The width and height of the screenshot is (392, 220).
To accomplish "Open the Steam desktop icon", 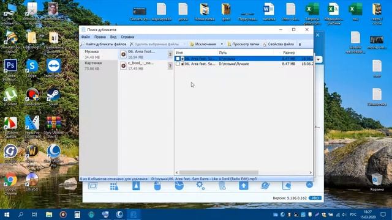I will pyautogui.click(x=53, y=97).
